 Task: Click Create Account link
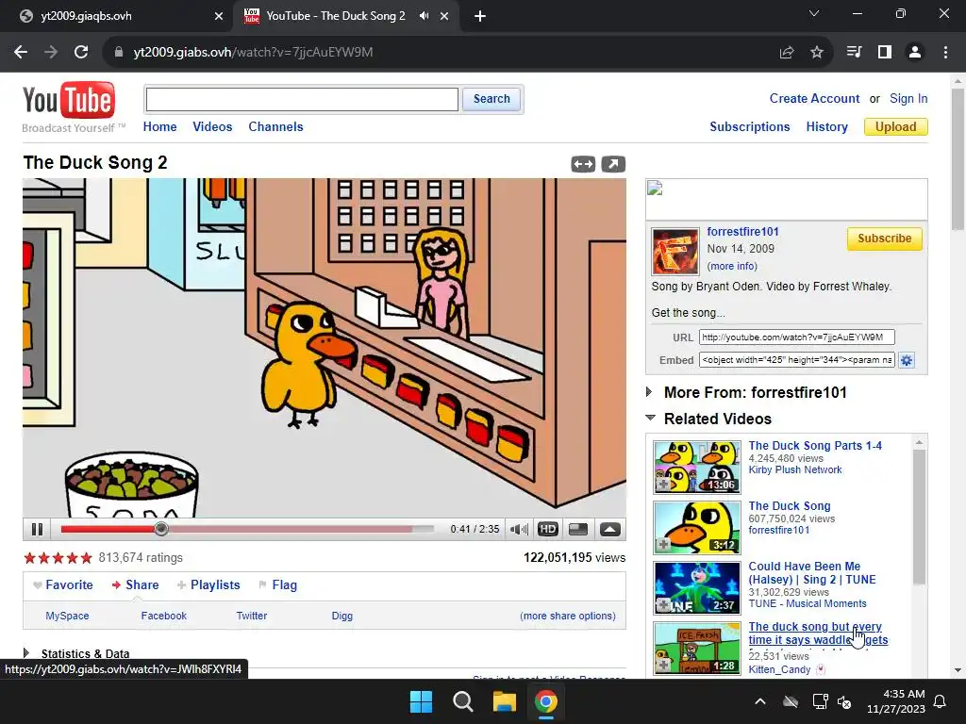click(814, 98)
